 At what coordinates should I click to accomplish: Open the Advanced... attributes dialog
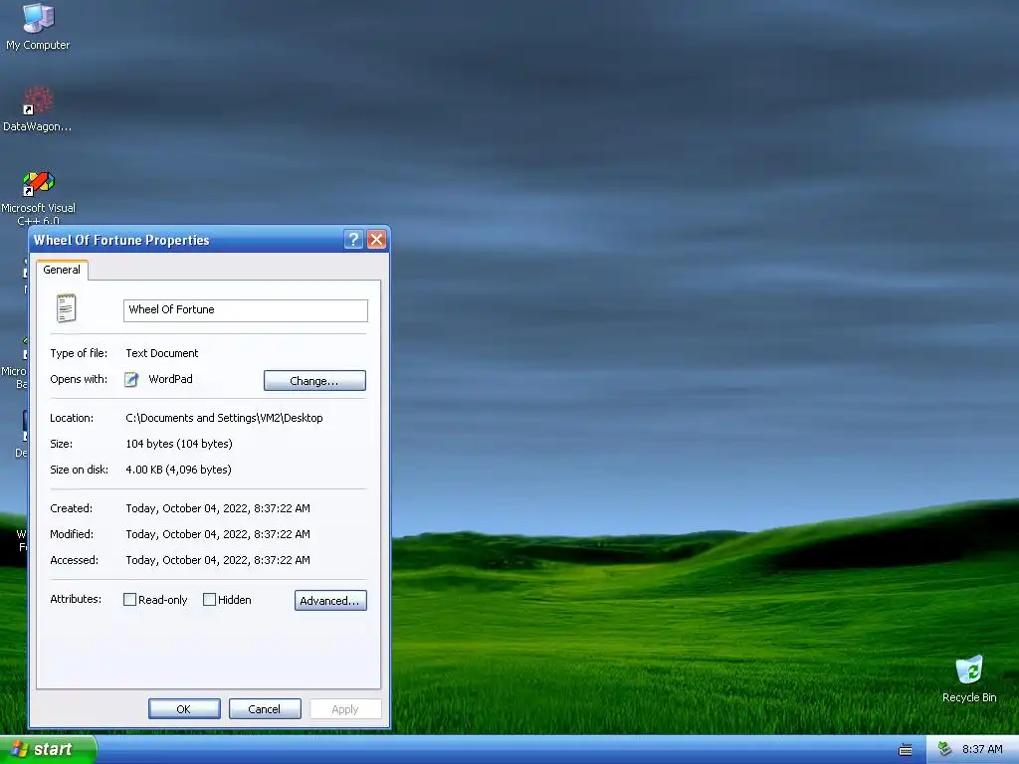[x=330, y=600]
